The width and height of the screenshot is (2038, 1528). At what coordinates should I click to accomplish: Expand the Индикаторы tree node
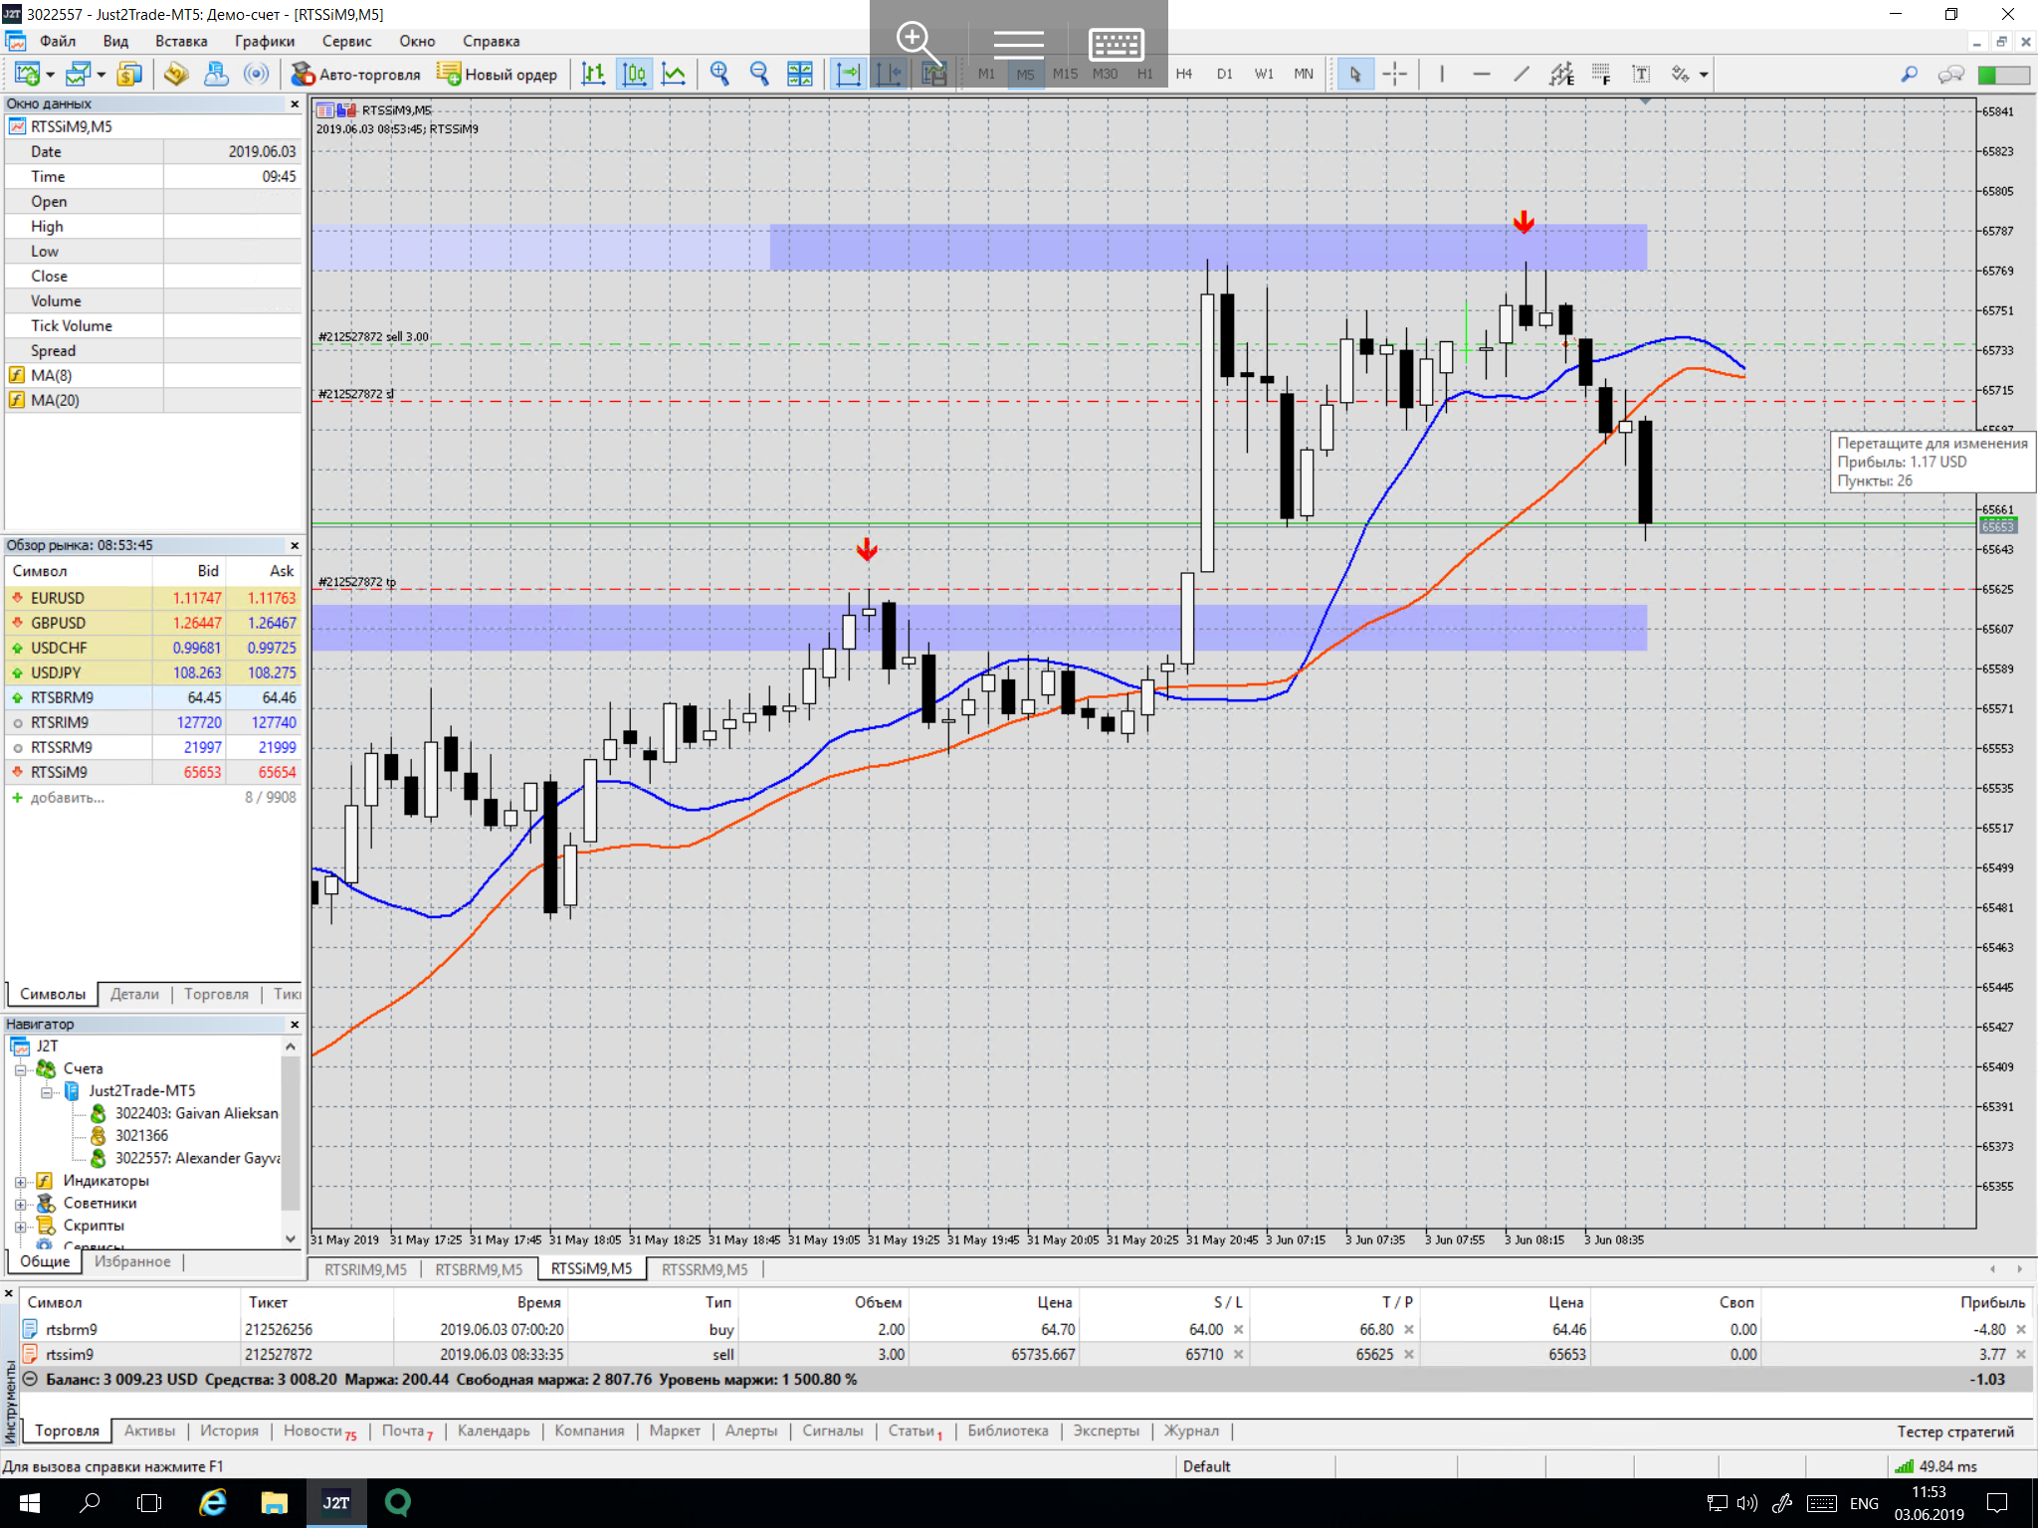pyautogui.click(x=20, y=1182)
